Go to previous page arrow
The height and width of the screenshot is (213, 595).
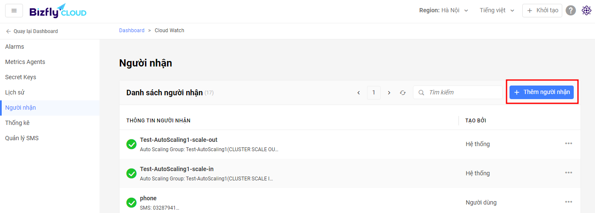(x=359, y=92)
